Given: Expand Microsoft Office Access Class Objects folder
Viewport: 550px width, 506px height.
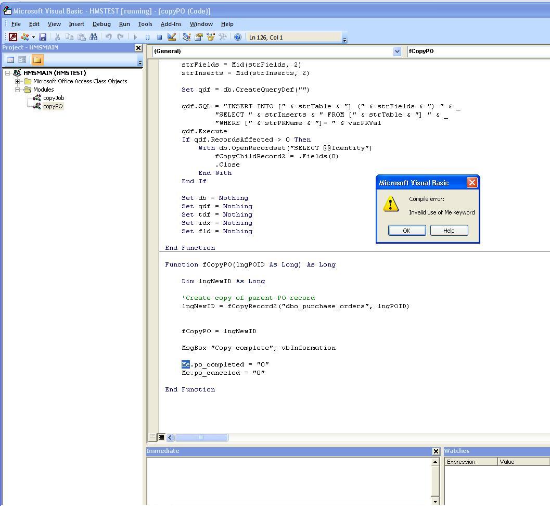Looking at the screenshot, I should (17, 81).
